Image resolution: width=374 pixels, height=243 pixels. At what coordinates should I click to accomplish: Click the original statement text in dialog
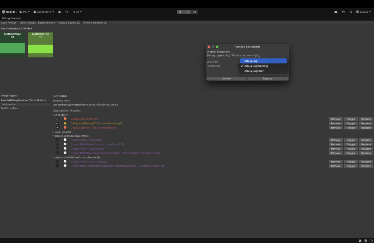(x=233, y=55)
